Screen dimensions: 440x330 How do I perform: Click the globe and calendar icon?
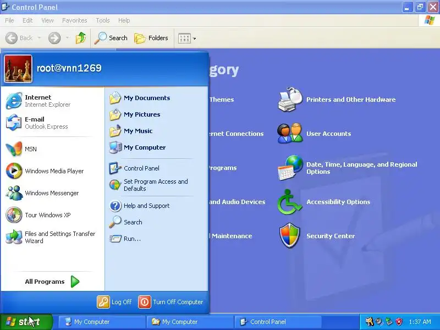[x=290, y=168]
